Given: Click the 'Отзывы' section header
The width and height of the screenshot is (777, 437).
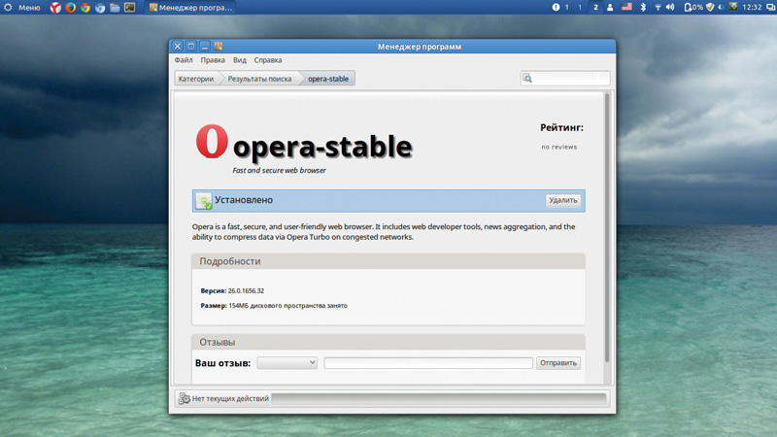Looking at the screenshot, I should pyautogui.click(x=388, y=342).
